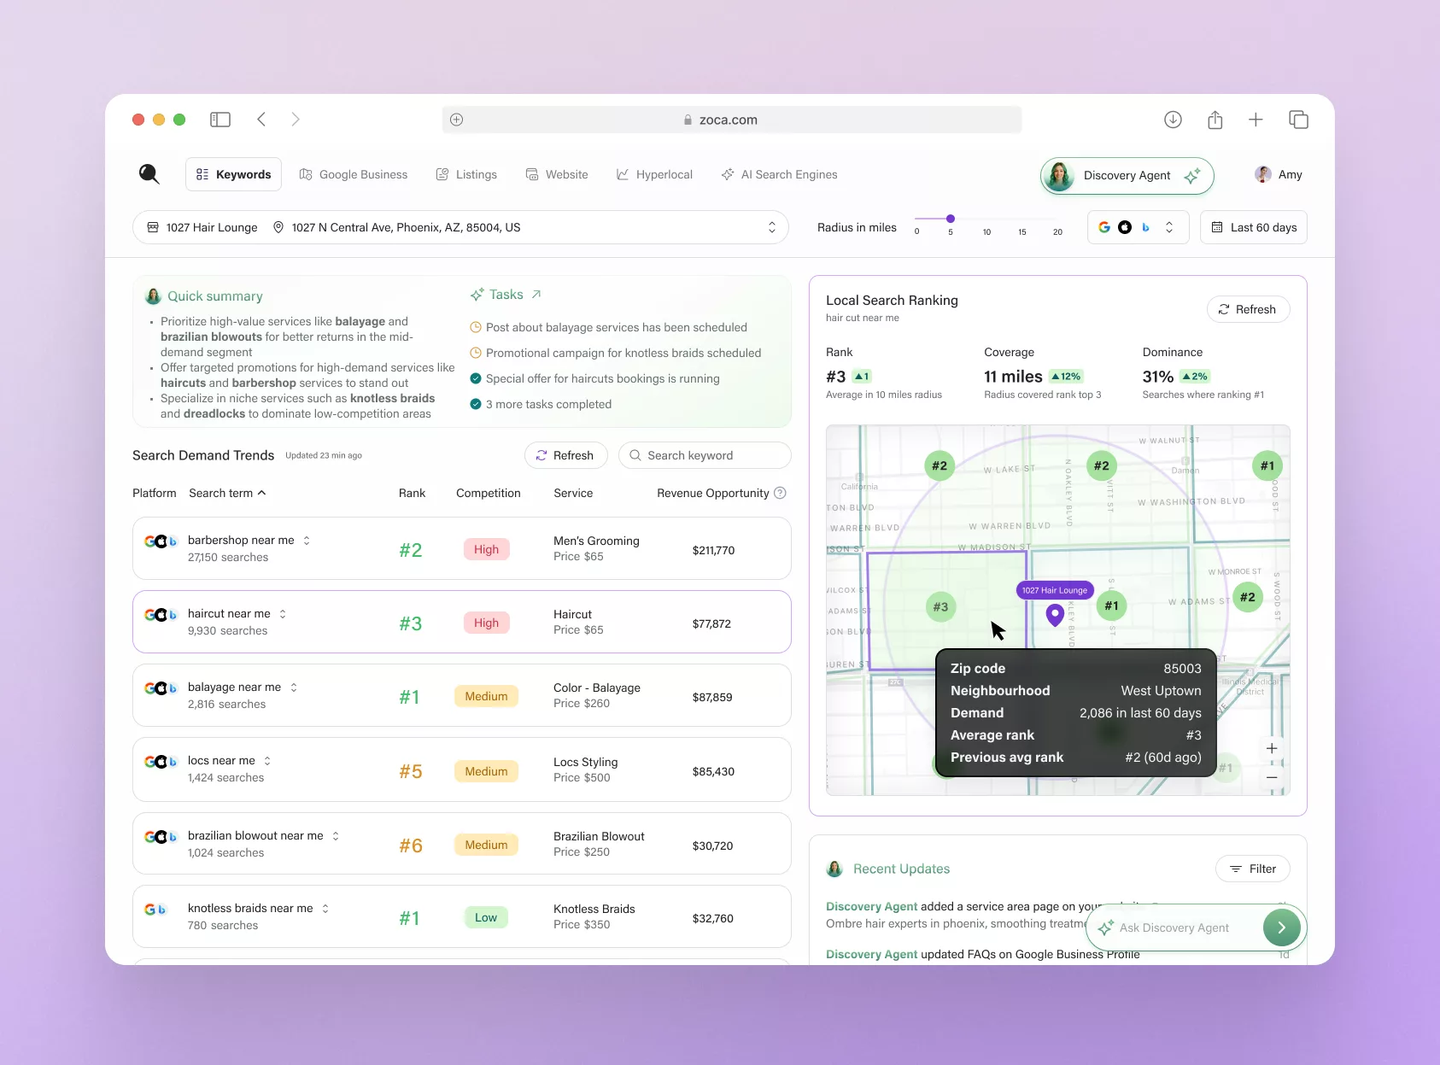Switch to the Listings tab

tap(466, 174)
